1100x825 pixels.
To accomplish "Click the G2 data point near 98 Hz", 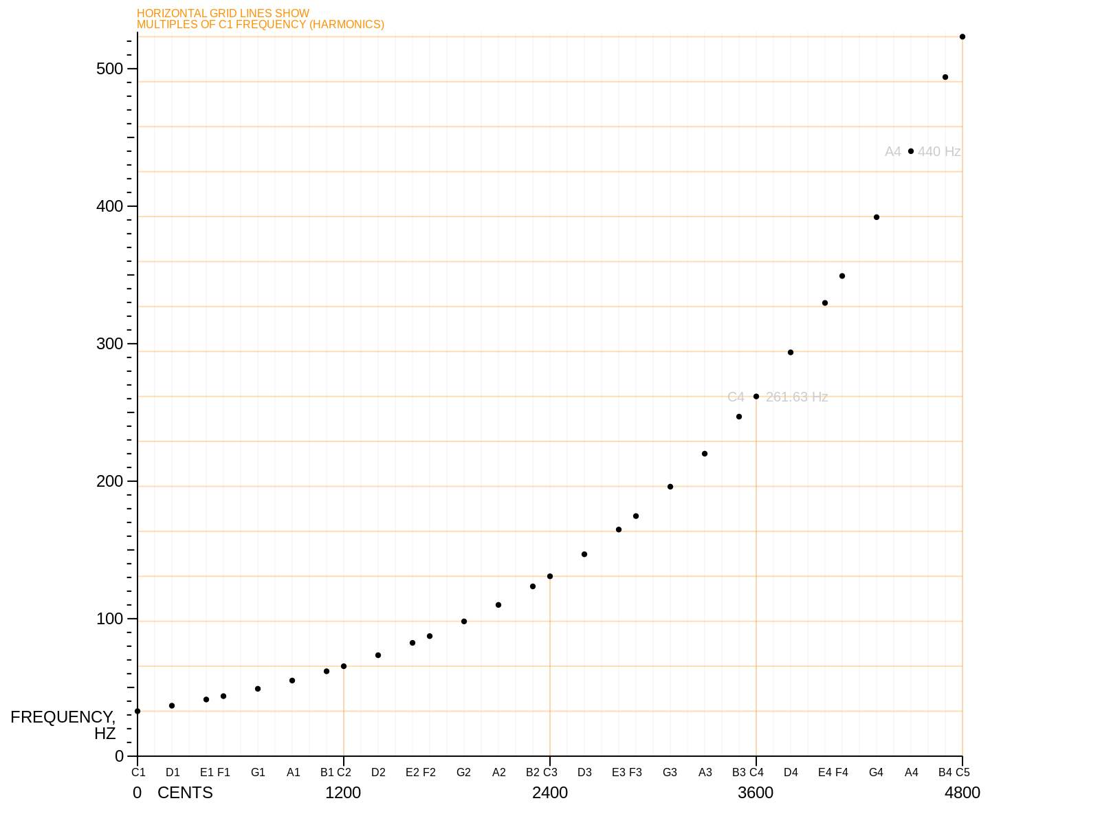I will (x=464, y=621).
